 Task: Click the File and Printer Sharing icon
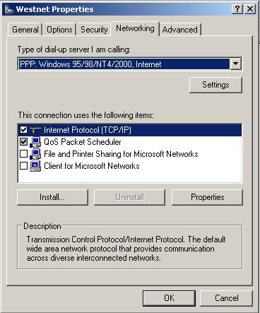pyautogui.click(x=35, y=154)
